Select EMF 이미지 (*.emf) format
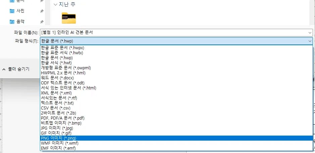This screenshot has width=315, height=153. (176, 148)
